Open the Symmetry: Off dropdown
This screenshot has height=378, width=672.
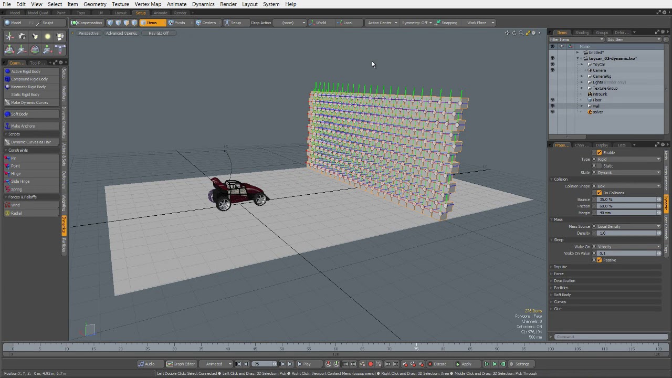coord(417,23)
